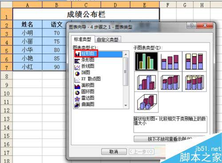Screen dimensions: 222x163
Task: Select column F header
Action: pyautogui.click(x=168, y=5)
